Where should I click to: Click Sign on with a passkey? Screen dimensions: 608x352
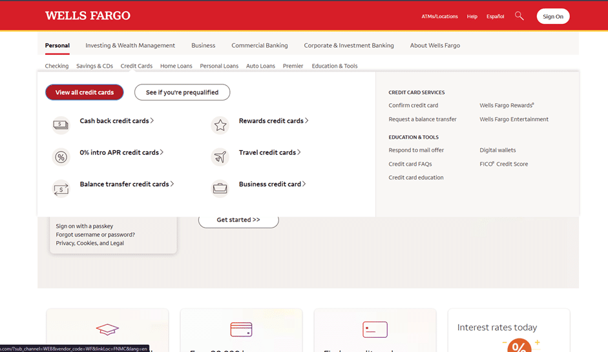(85, 226)
